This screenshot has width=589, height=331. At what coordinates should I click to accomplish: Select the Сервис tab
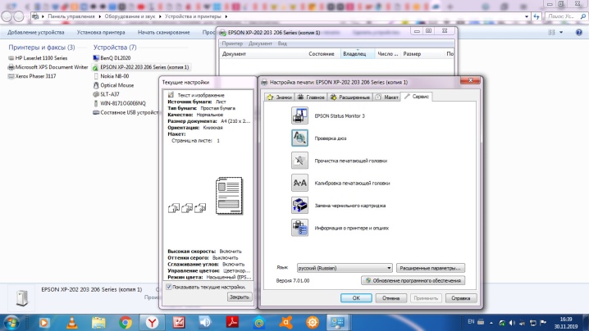pos(417,97)
